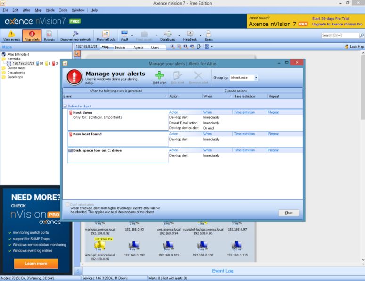This screenshot has height=281, width=365.
Task: Select 192.168.0.0/24 network tree item
Action: 23,63
